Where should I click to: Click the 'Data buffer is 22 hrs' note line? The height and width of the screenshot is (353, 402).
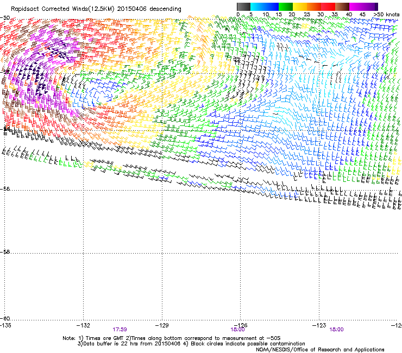191,344
